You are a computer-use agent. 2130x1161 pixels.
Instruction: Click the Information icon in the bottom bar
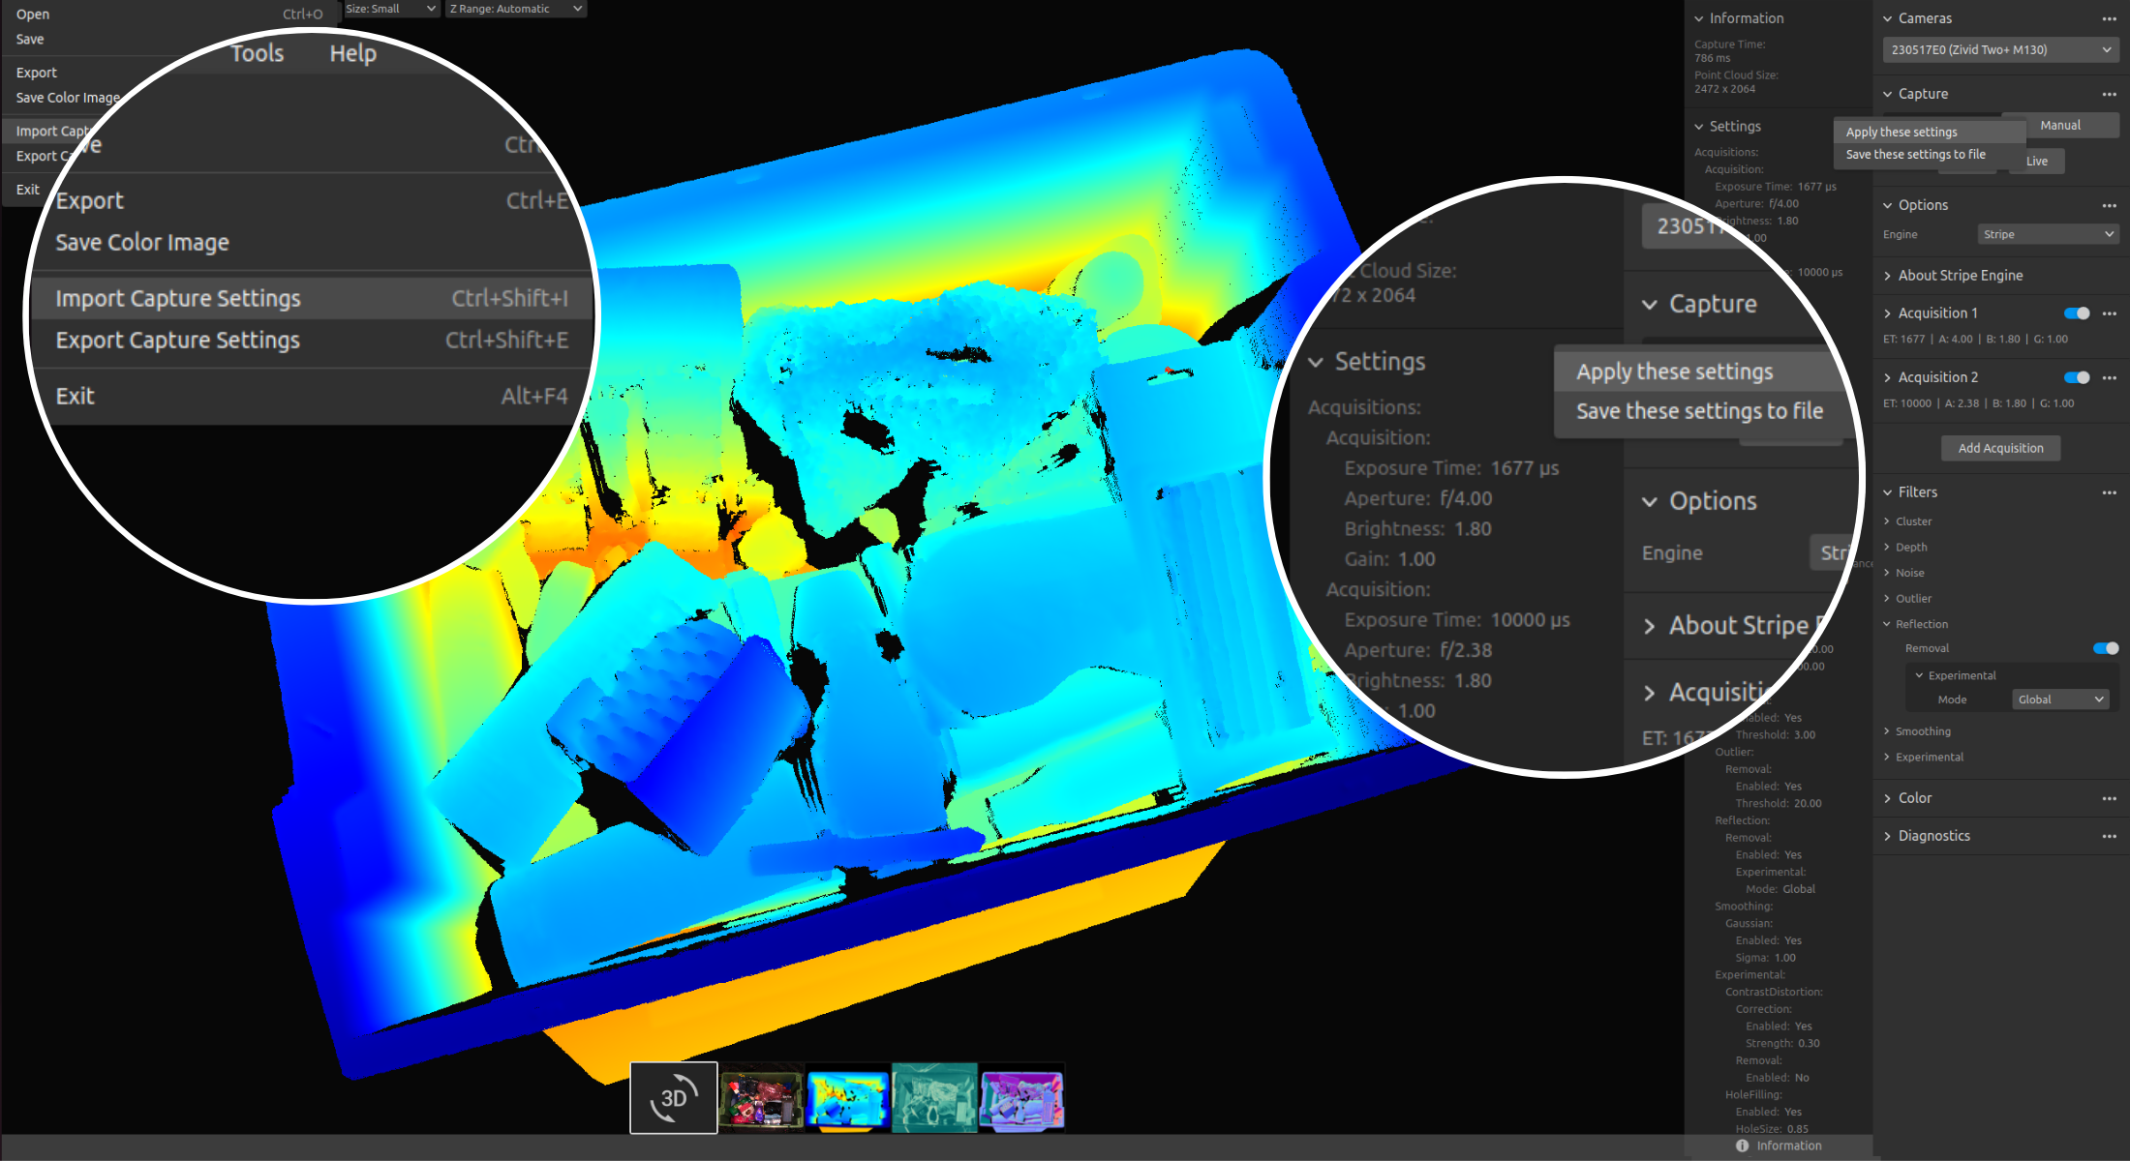[x=1743, y=1146]
